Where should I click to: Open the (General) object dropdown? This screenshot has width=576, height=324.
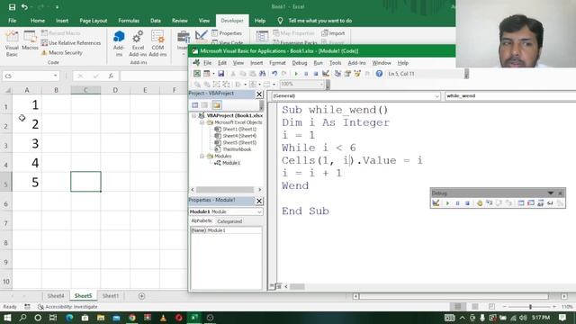(x=436, y=96)
